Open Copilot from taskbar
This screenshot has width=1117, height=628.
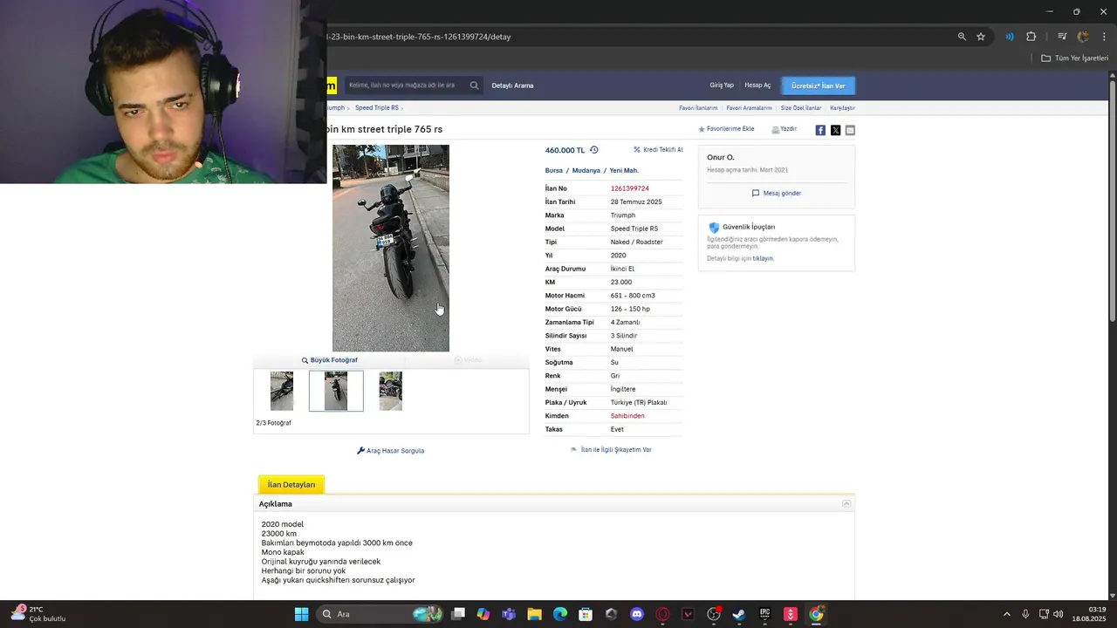tap(483, 614)
